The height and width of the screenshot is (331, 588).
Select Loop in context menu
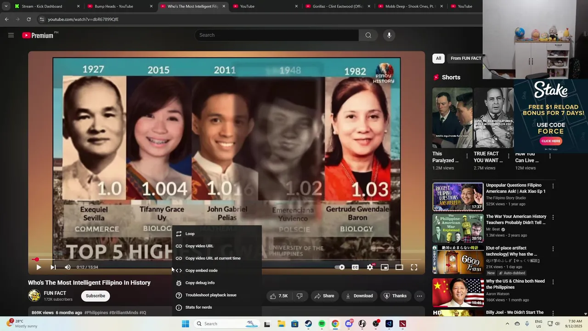click(217, 234)
